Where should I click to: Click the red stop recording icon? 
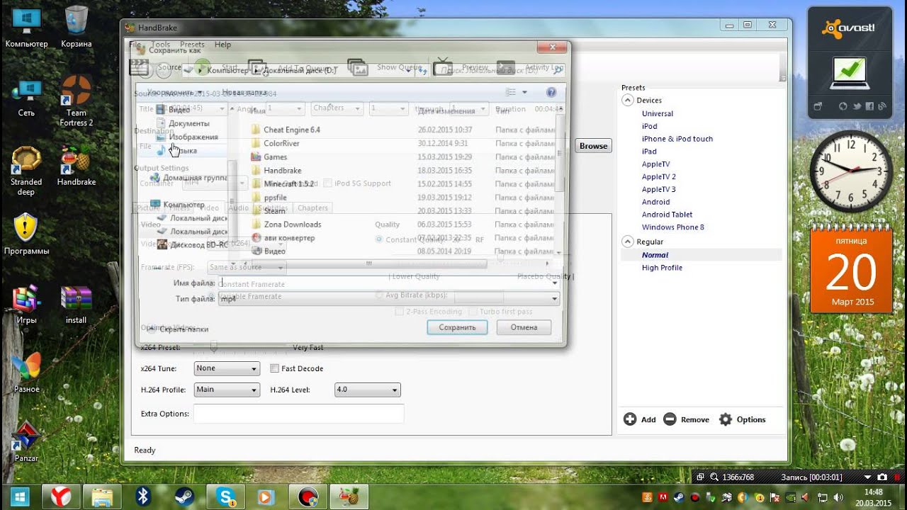coord(896,477)
